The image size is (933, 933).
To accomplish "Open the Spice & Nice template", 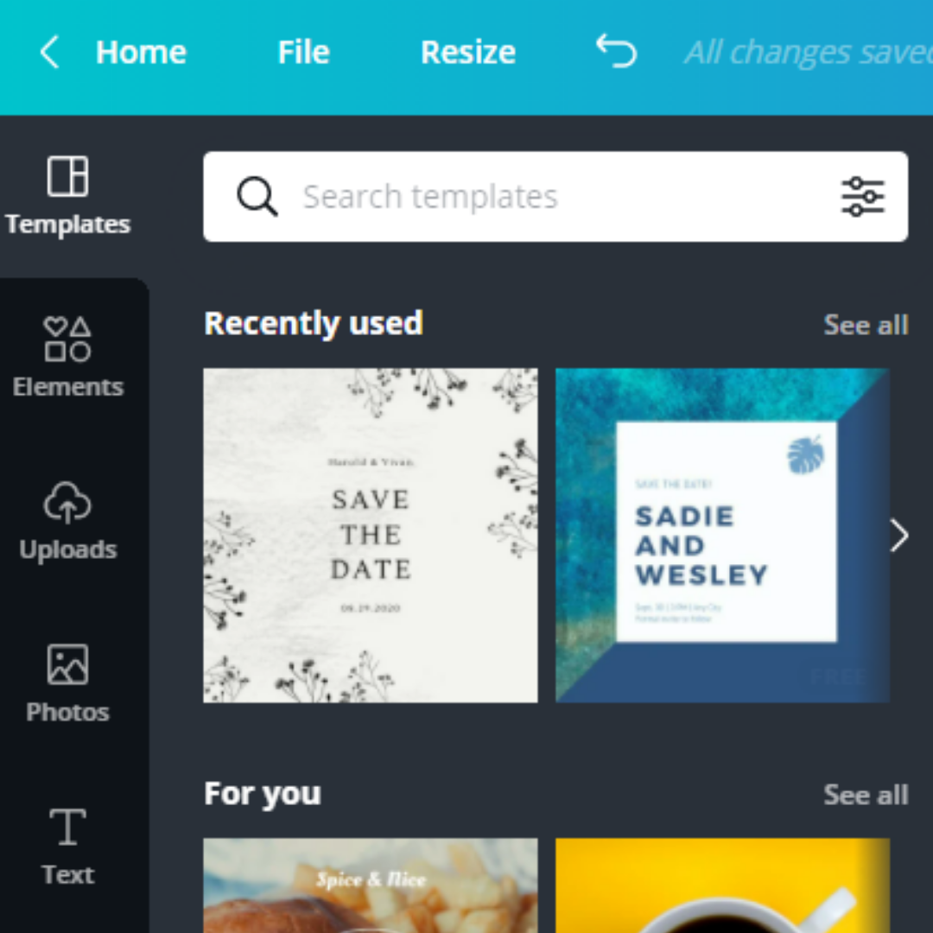I will point(370,885).
